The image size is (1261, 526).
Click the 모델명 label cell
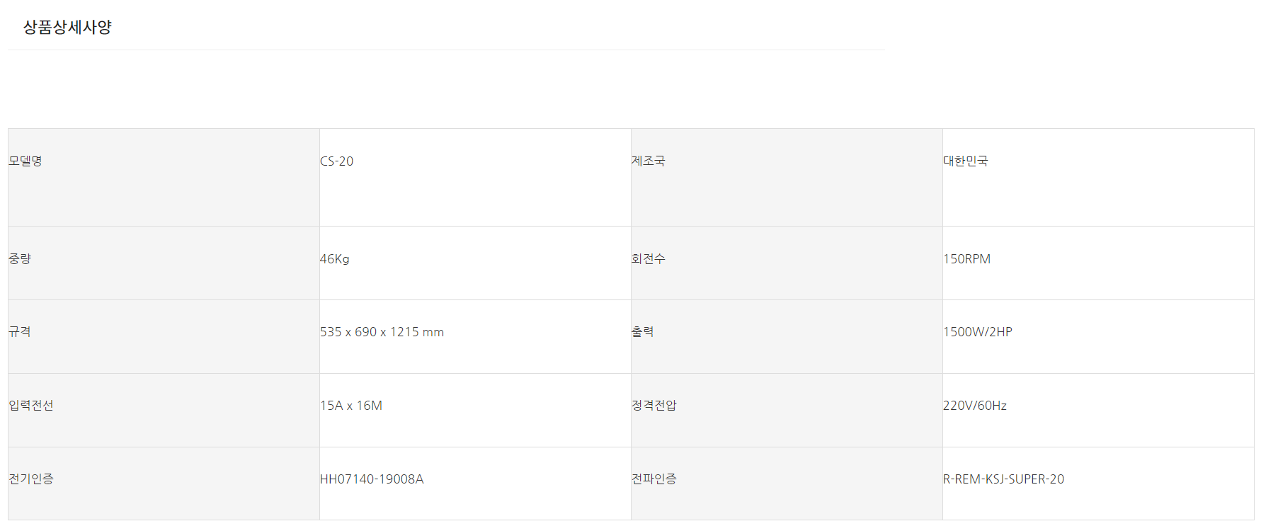(25, 161)
